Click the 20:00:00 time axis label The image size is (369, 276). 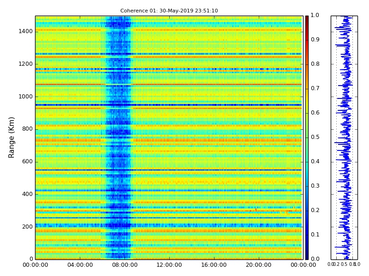(x=259, y=265)
